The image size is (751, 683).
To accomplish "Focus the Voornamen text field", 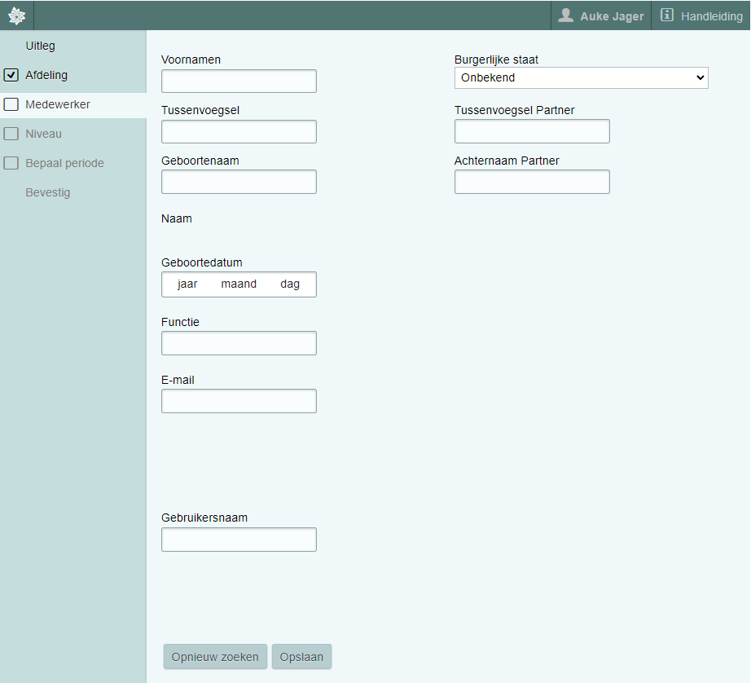I will tap(239, 82).
